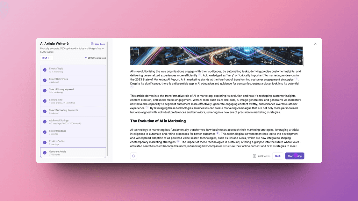Open the Draft 1 dropdown
The width and height of the screenshot is (358, 201).
click(x=46, y=58)
